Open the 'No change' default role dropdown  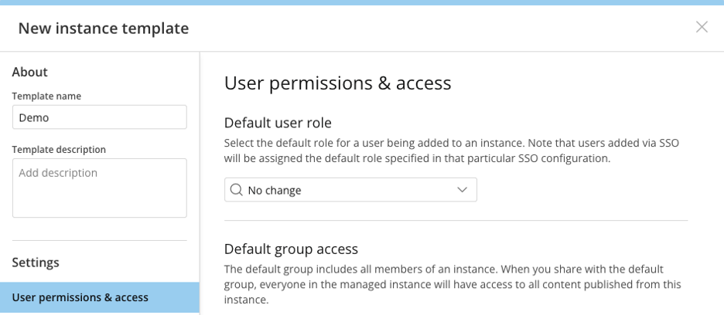coord(350,190)
